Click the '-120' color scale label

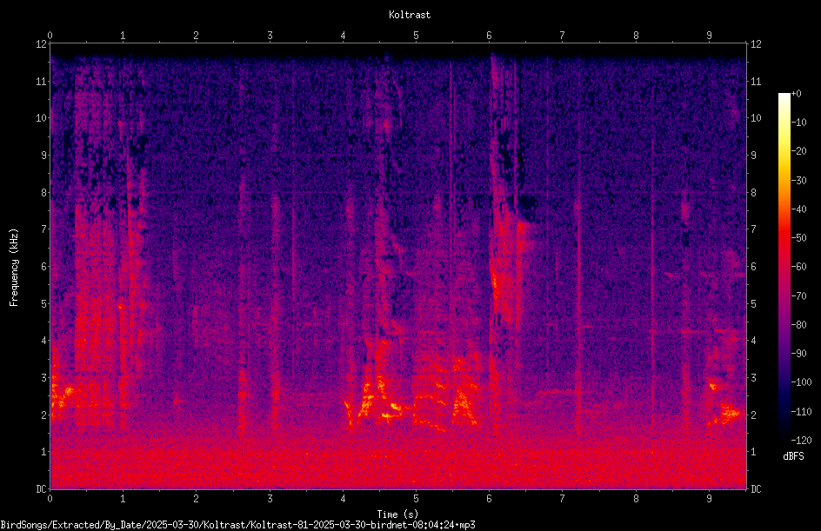point(801,440)
